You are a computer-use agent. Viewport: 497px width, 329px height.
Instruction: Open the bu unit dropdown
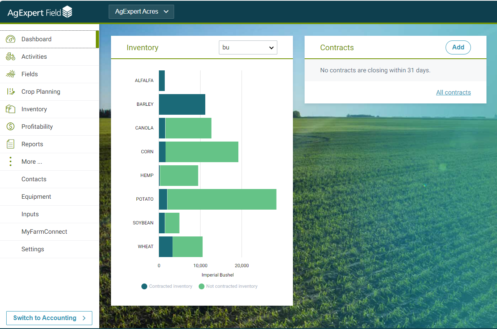tap(248, 47)
